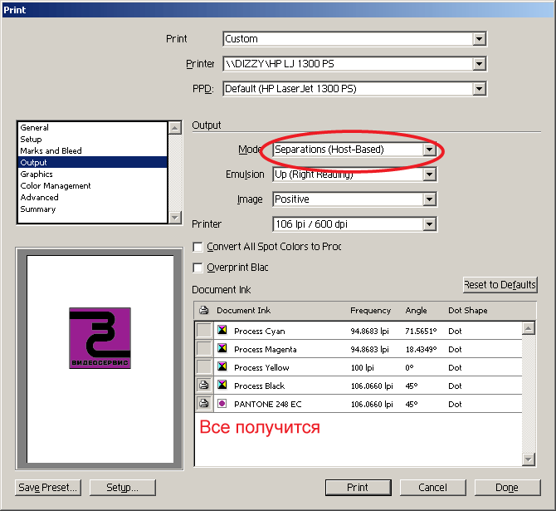This screenshot has height=511, width=556.
Task: Click the PANTONE 248 EC spot color swatch
Action: tap(222, 404)
